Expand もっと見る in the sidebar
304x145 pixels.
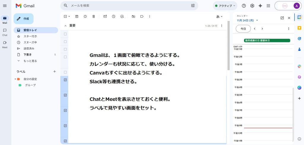coord(30,61)
